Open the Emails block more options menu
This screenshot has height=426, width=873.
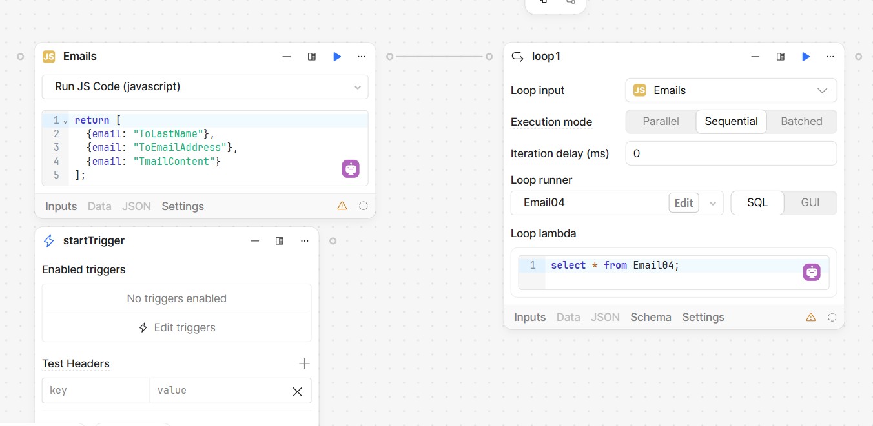click(362, 57)
